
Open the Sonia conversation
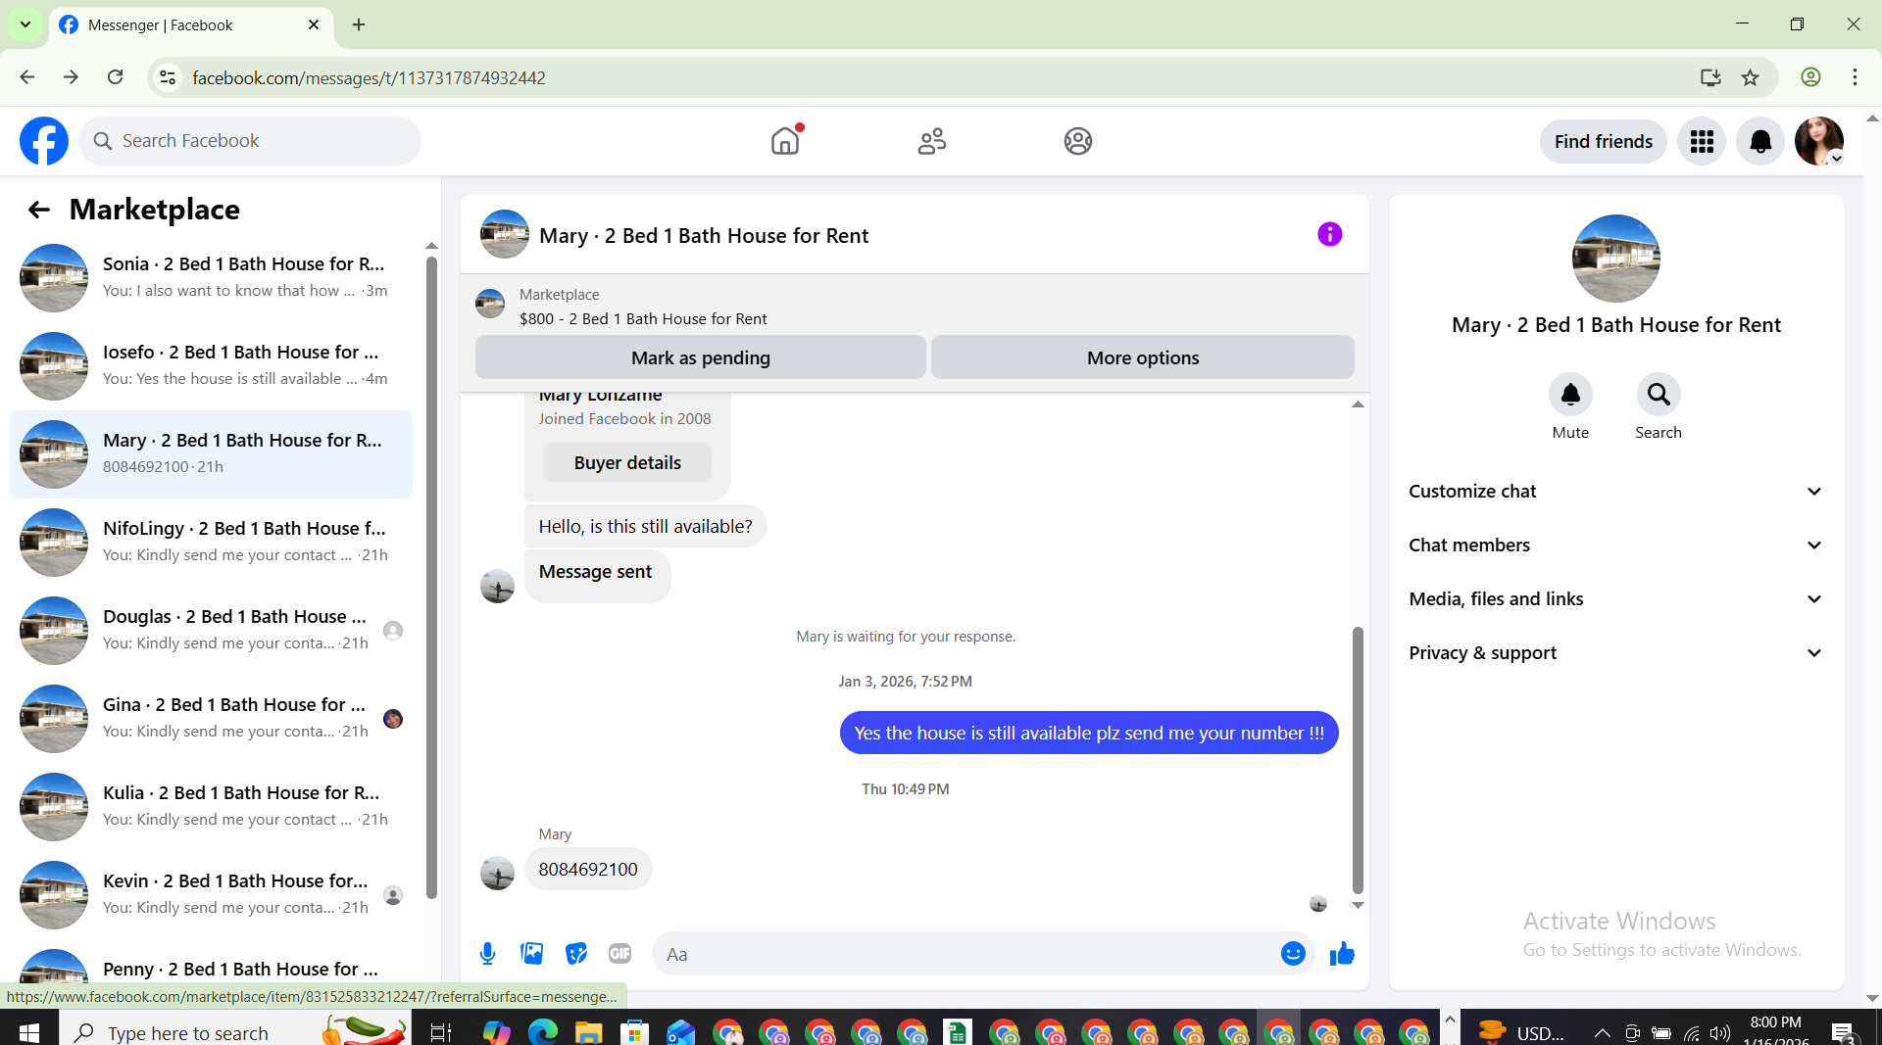(211, 278)
